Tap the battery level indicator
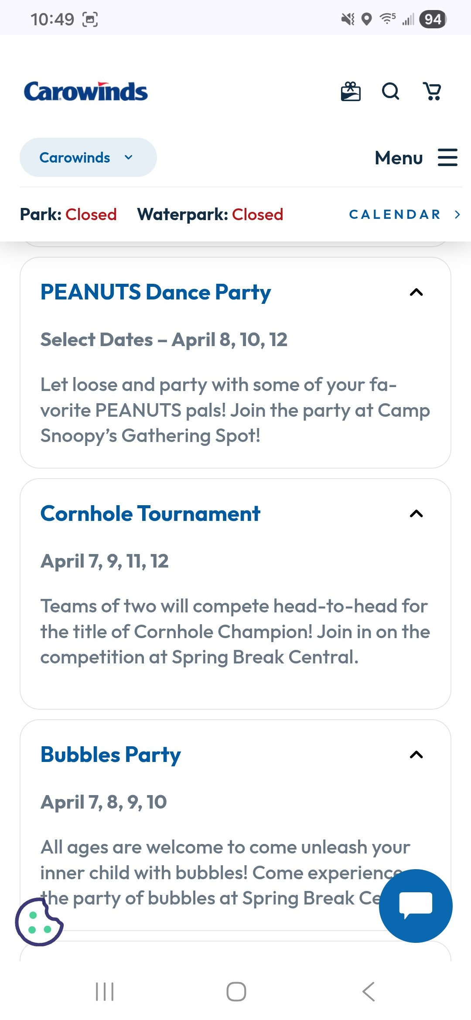471x1020 pixels. 433,19
